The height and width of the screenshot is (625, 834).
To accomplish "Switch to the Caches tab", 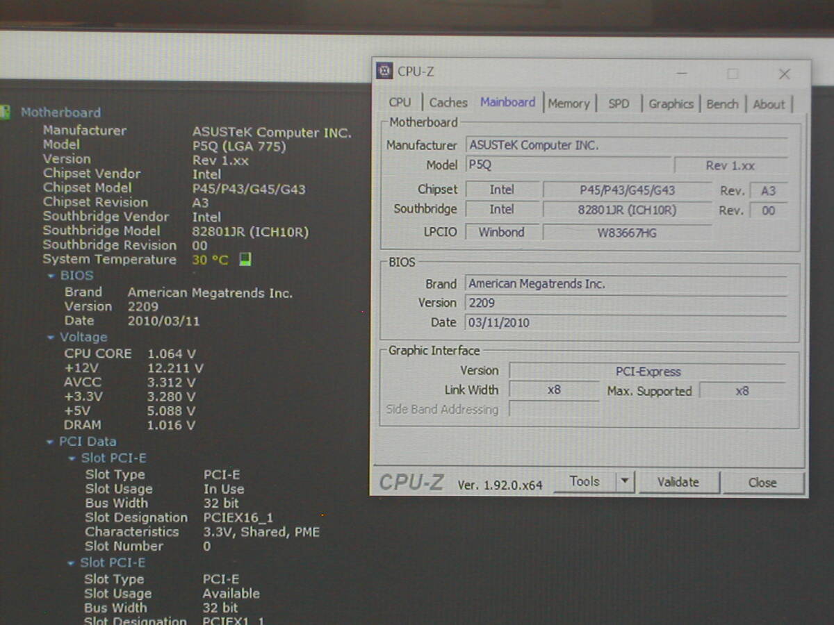I will 448,102.
